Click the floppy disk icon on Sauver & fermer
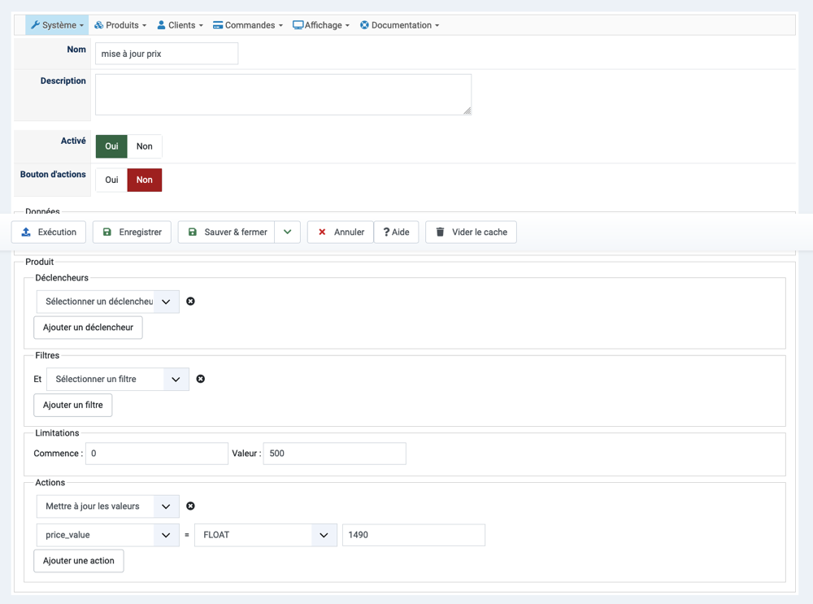The width and height of the screenshot is (813, 604). tap(193, 232)
